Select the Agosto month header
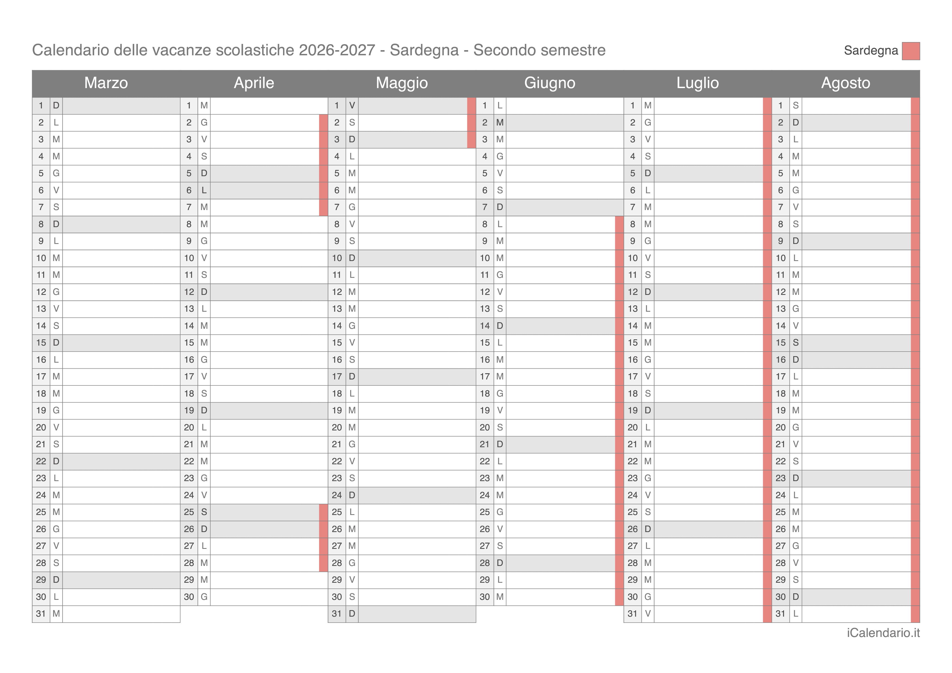Image resolution: width=952 pixels, height=673 pixels. click(x=845, y=83)
